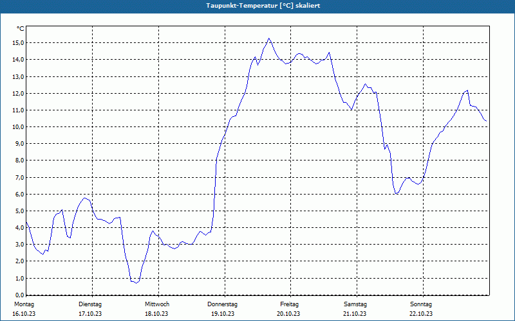
Task: Click the date 20.10.23
Action: (x=288, y=314)
